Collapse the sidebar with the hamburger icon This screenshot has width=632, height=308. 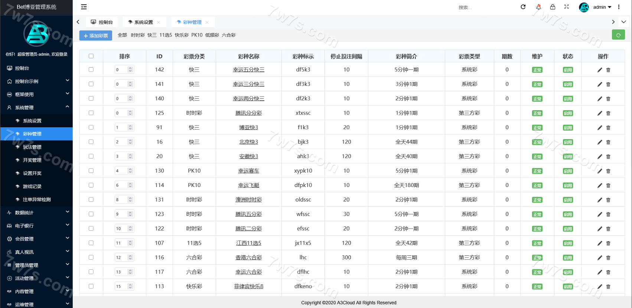tap(84, 7)
